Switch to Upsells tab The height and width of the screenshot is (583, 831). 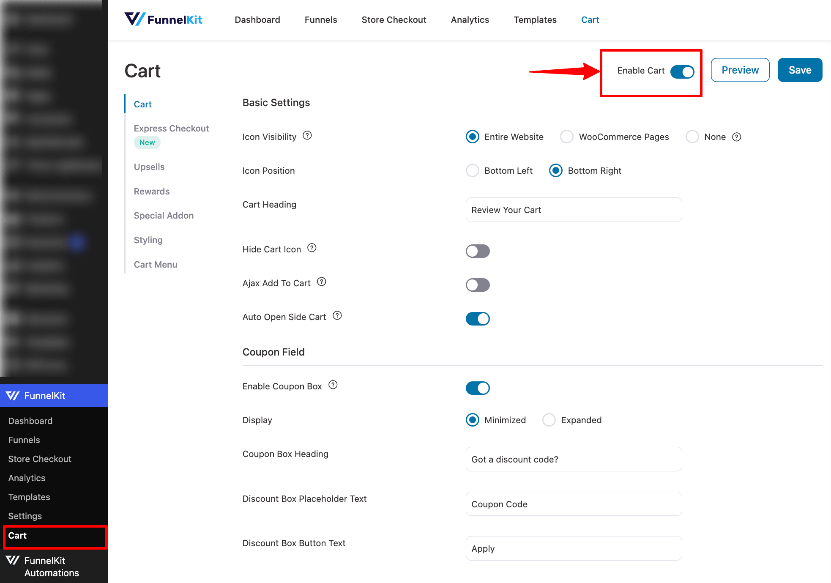click(149, 167)
